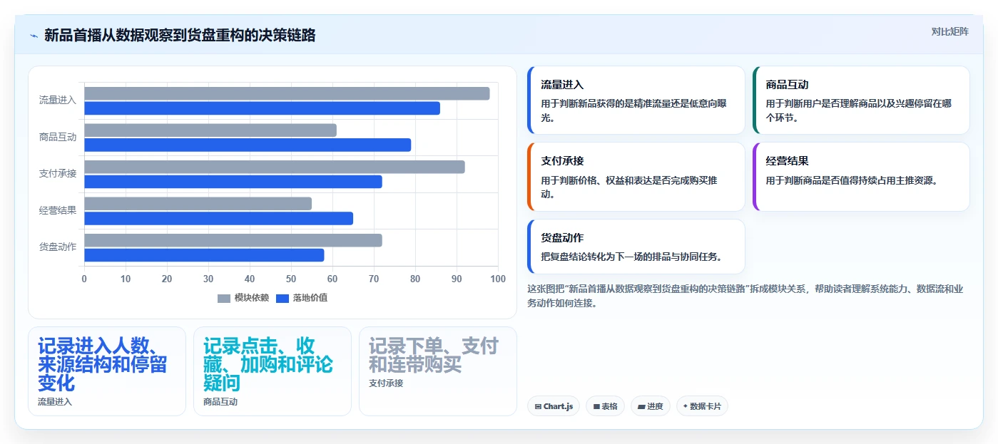The image size is (998, 444).
Task: Open the 货盘动作 description card
Action: pos(636,247)
